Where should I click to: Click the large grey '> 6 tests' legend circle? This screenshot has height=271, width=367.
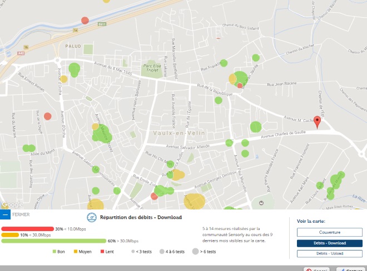(195, 252)
